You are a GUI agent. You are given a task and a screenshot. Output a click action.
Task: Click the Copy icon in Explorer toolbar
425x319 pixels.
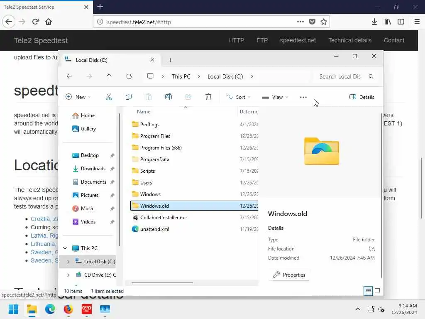tap(129, 97)
